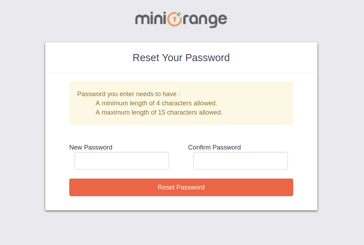Click the 'Confirm Password' label

click(214, 147)
